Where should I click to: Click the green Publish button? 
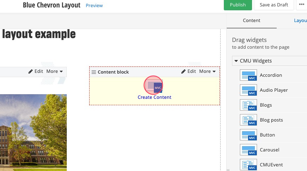click(238, 5)
